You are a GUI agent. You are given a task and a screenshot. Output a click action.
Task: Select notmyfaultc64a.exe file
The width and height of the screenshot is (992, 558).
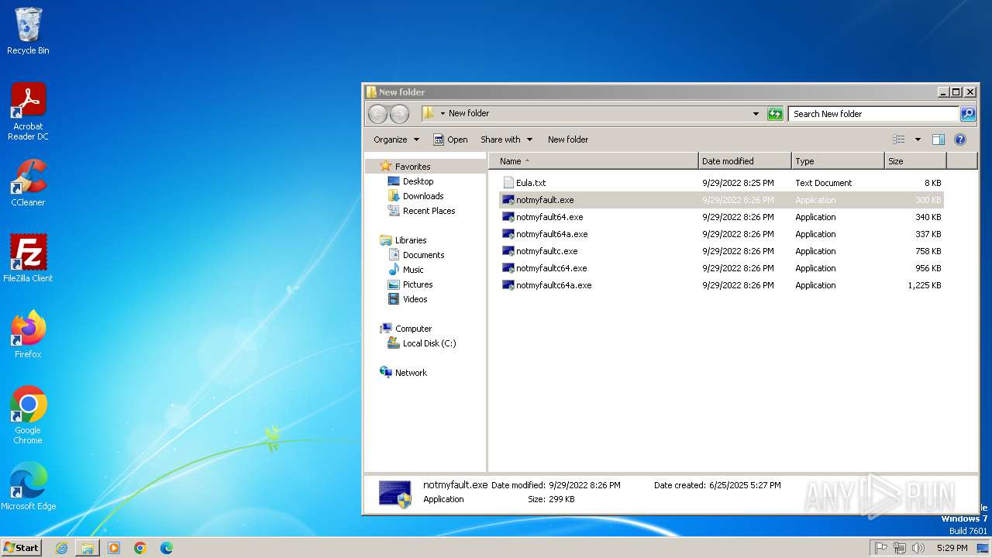point(553,285)
